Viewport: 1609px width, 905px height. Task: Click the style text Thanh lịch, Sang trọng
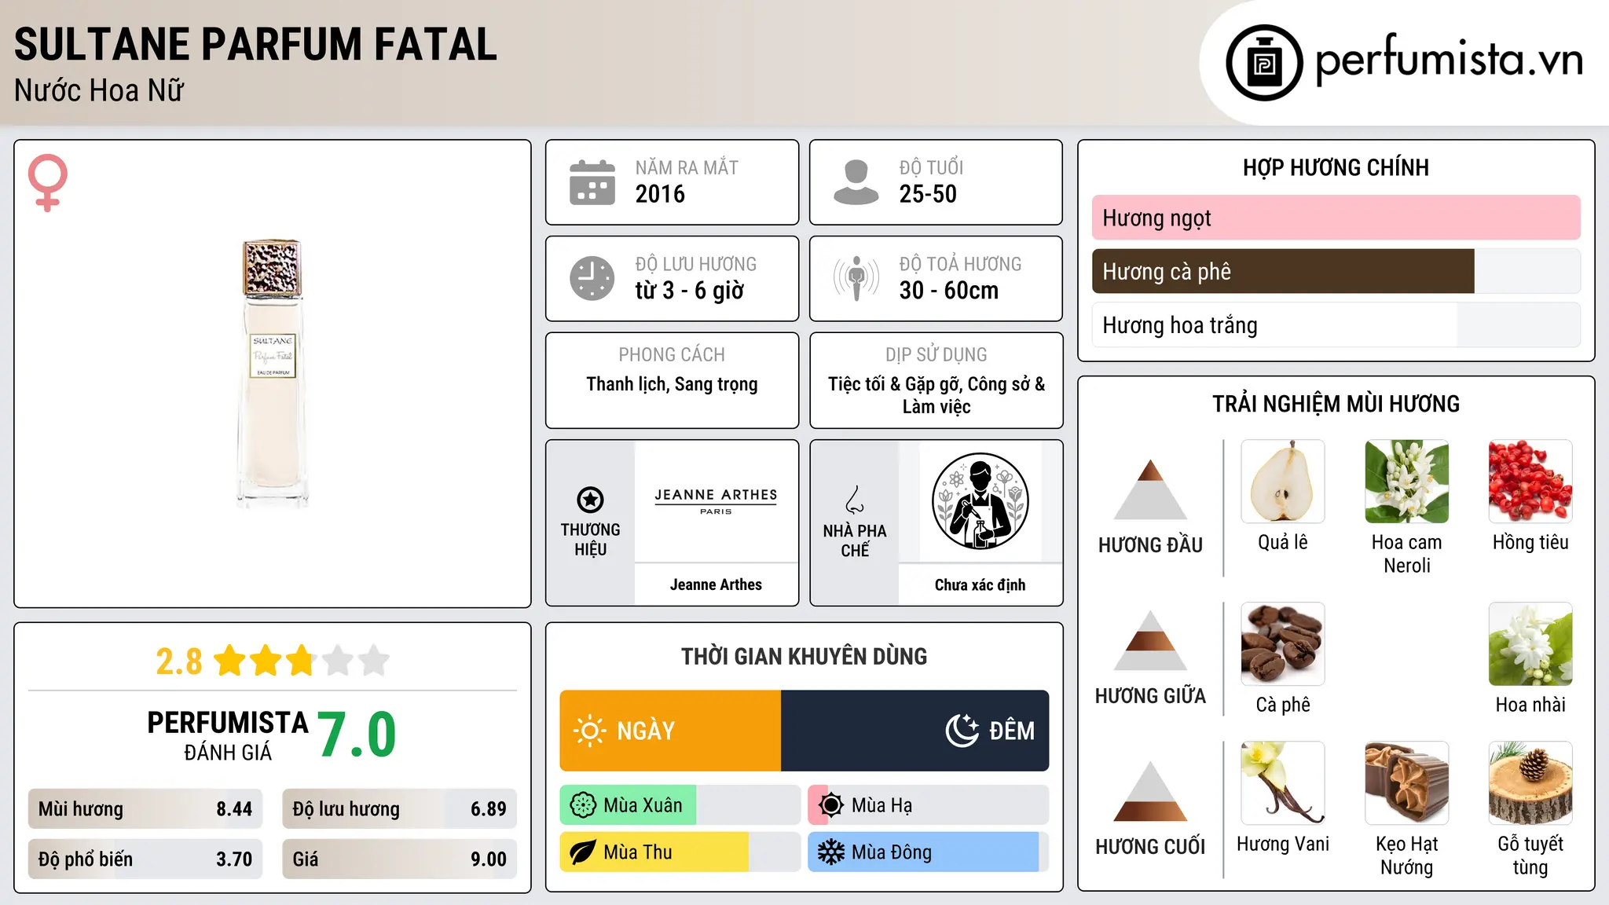673,384
